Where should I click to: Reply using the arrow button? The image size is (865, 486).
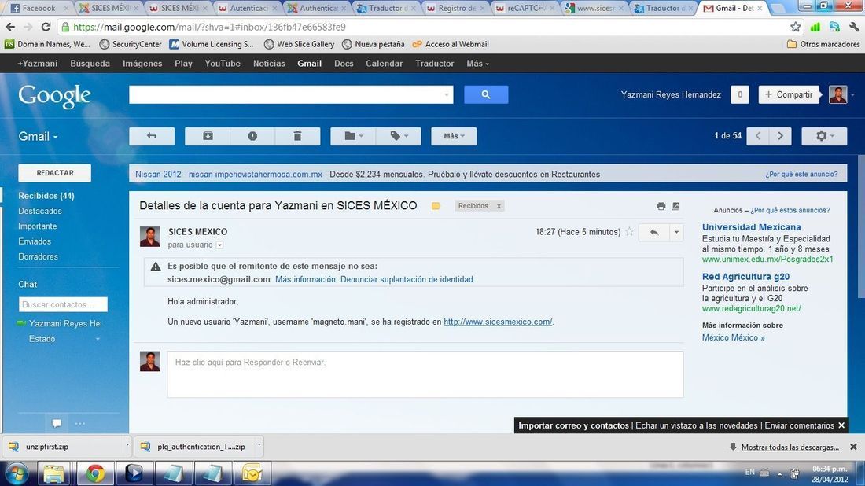pos(653,232)
